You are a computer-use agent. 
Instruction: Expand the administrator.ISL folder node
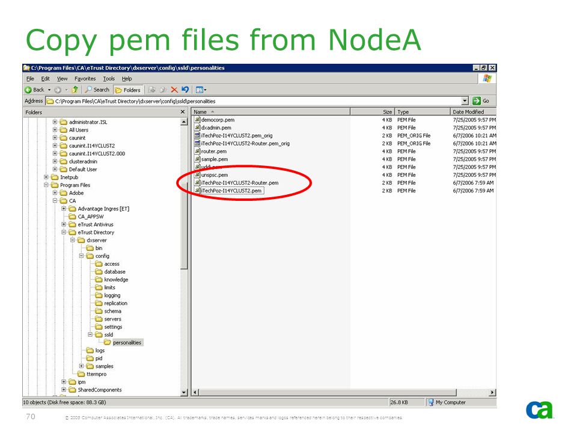click(x=55, y=122)
